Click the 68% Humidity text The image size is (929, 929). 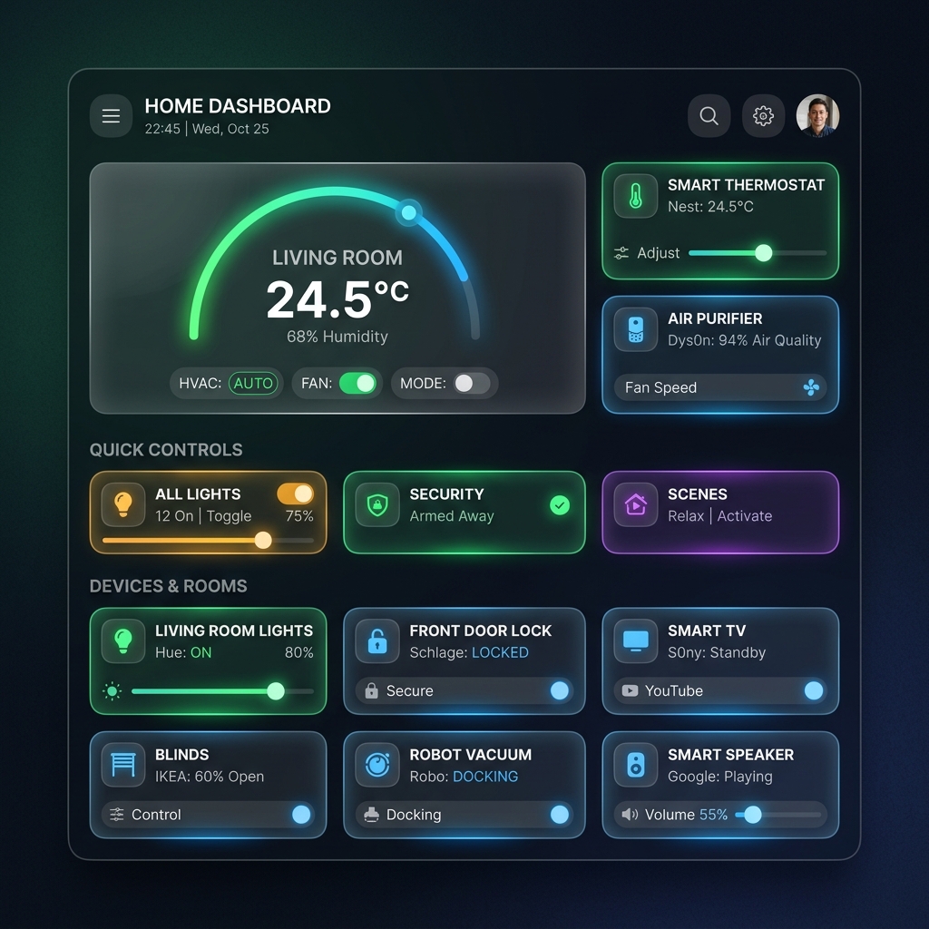point(337,337)
